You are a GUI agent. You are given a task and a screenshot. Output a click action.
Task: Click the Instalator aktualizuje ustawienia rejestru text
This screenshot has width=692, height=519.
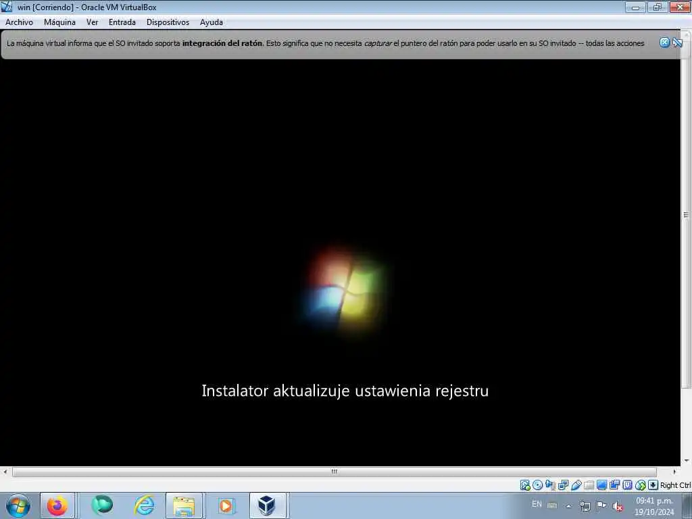pos(345,391)
